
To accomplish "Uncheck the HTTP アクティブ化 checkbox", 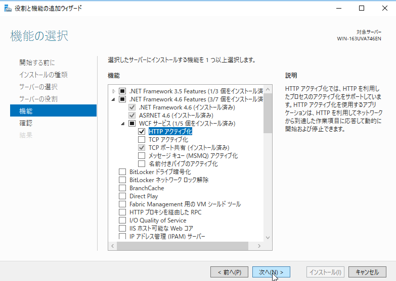I will coord(142,132).
